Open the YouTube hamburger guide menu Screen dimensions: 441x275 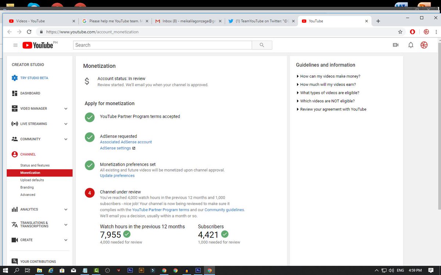[x=15, y=45]
